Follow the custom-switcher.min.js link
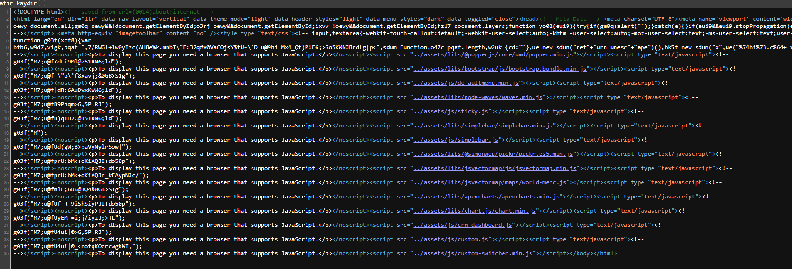The height and width of the screenshot is (269, 792). pos(473,253)
